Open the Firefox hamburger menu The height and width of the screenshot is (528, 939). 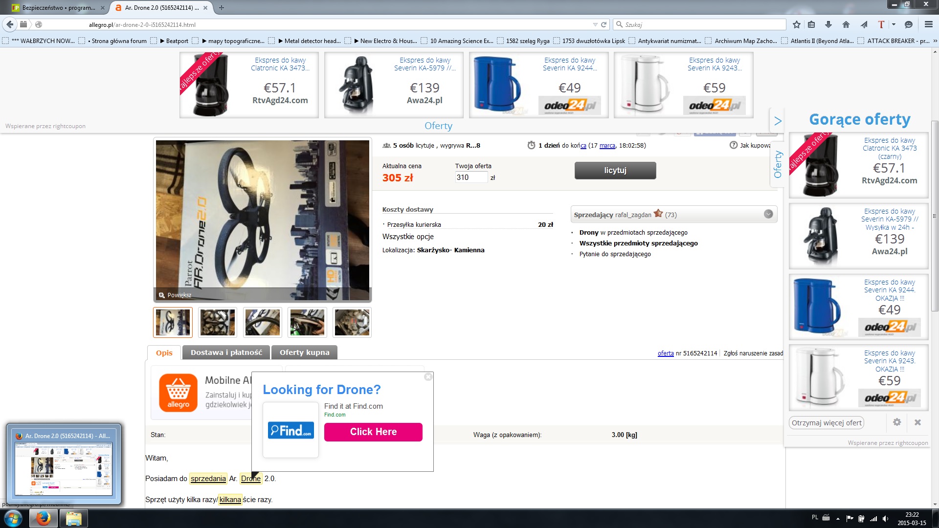[x=928, y=24]
